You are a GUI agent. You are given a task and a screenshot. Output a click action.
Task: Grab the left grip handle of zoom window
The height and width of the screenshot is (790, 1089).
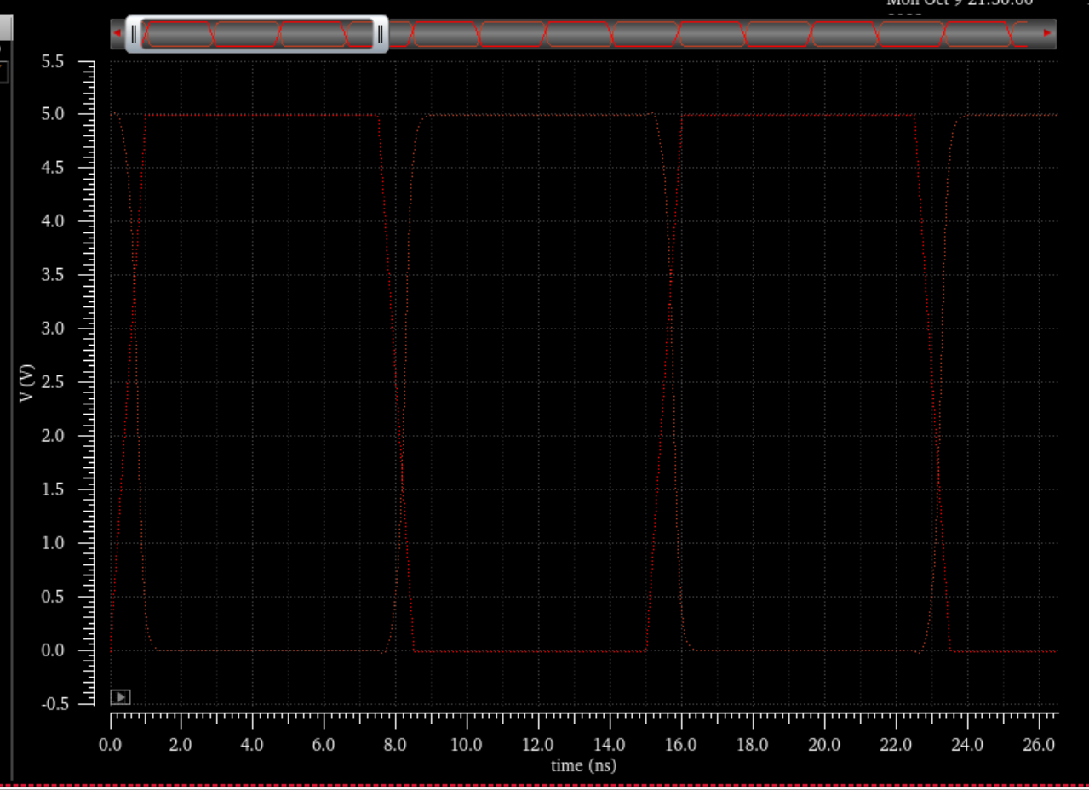[134, 34]
